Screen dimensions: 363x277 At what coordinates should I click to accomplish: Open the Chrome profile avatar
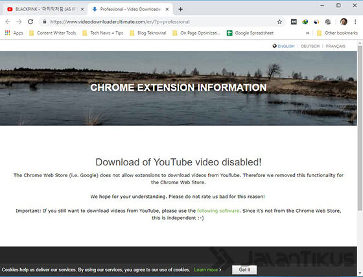click(344, 22)
